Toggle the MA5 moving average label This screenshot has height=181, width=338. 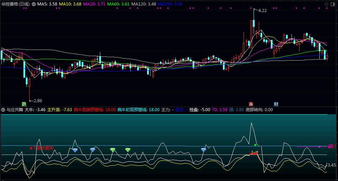[x=47, y=4]
